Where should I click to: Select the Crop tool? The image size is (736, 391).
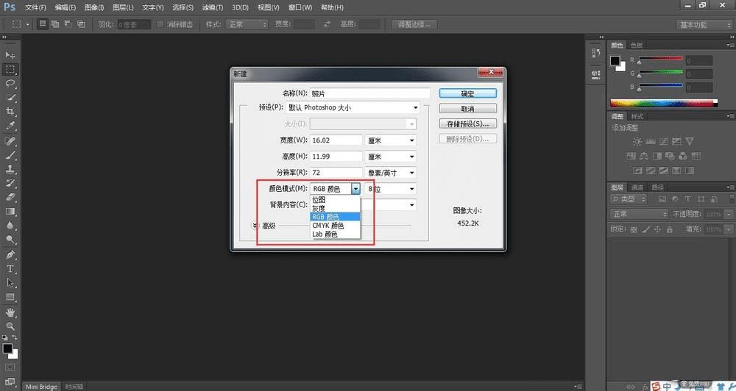click(10, 112)
